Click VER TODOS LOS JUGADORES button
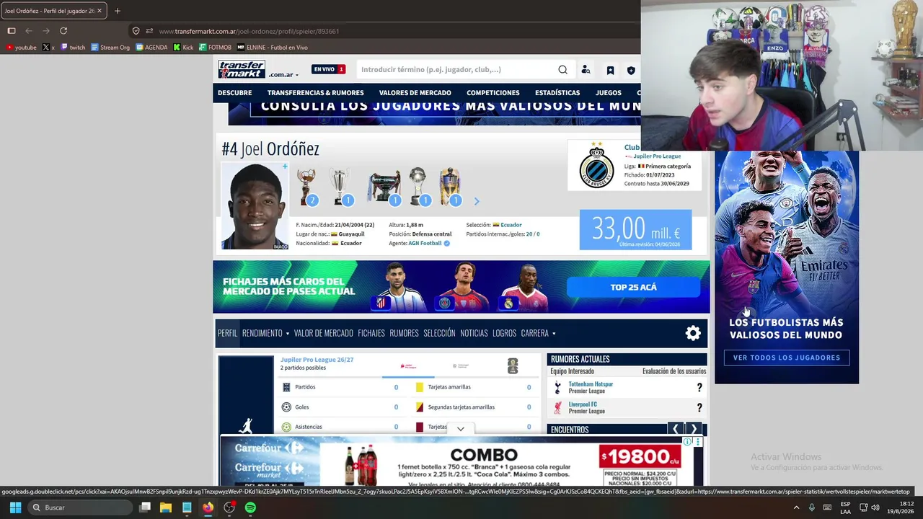 point(787,358)
